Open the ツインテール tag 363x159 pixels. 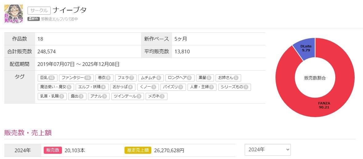point(127,96)
